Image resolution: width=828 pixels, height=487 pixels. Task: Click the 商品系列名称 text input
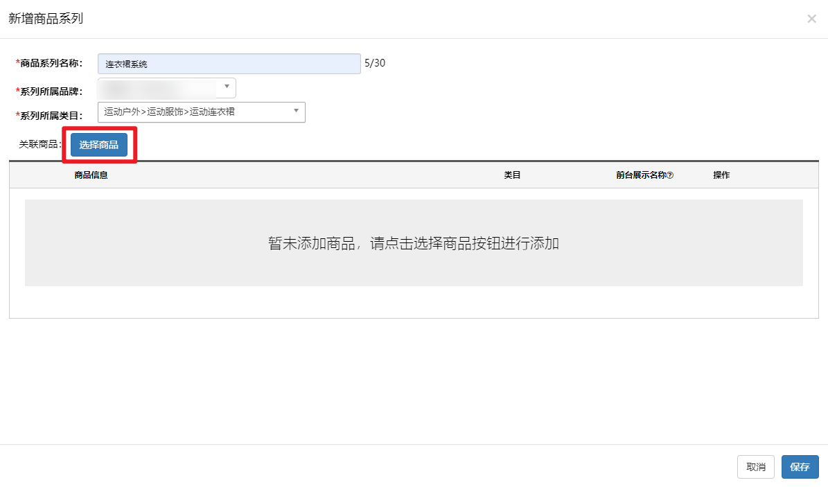(x=229, y=64)
